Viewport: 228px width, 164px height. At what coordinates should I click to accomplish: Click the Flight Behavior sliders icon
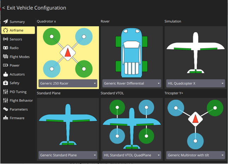[6, 101]
